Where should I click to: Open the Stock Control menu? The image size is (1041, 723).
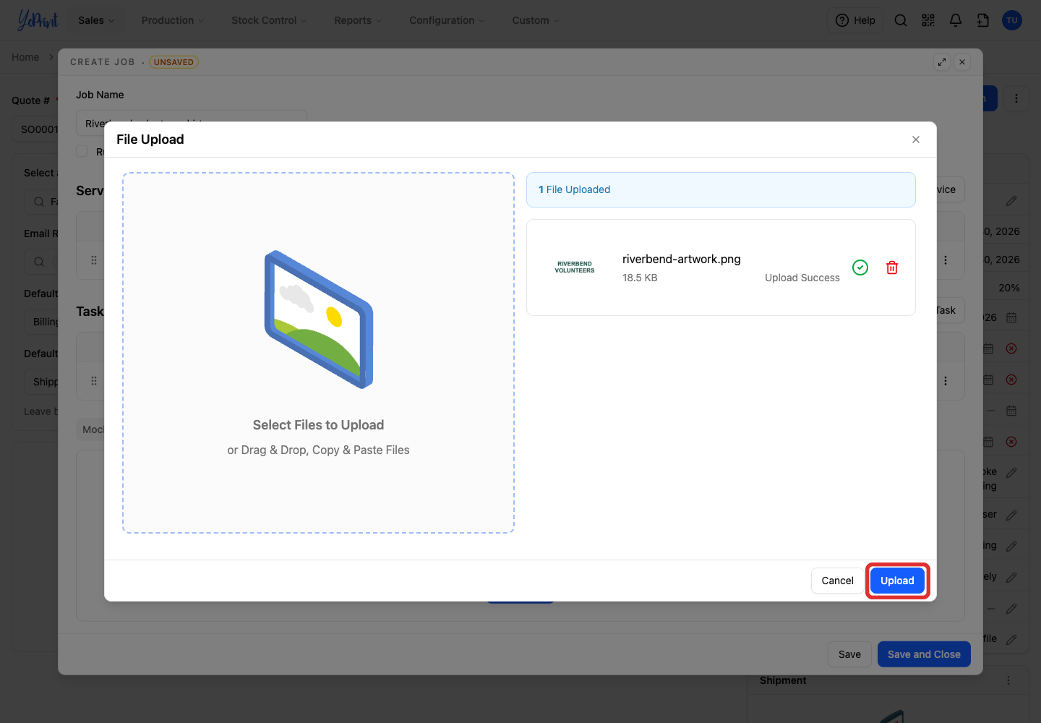coord(269,20)
